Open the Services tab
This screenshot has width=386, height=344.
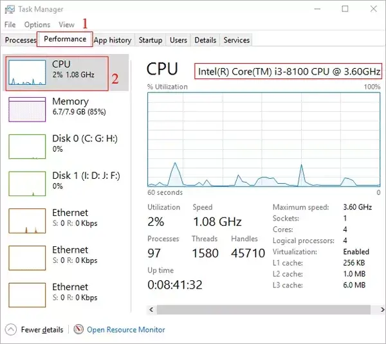point(237,40)
